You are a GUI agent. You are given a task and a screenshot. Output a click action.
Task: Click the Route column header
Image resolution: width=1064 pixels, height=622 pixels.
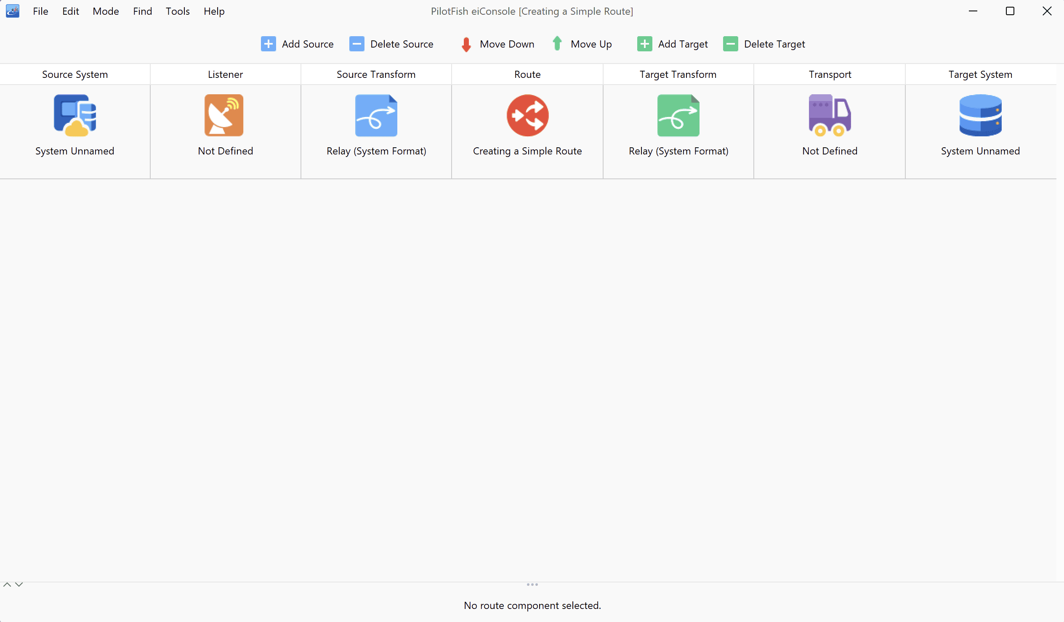[x=527, y=74]
